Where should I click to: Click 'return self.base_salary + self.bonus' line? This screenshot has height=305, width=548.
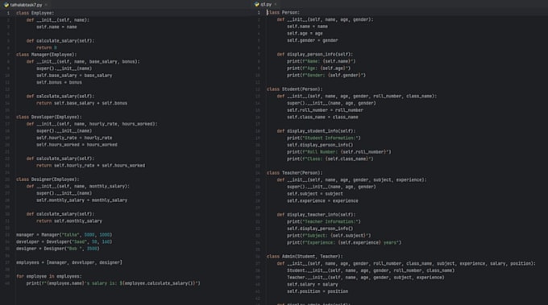click(x=81, y=103)
